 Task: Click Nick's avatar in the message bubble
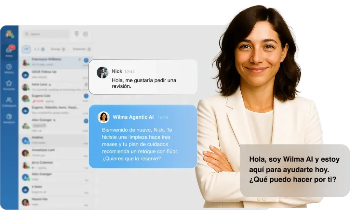102,72
